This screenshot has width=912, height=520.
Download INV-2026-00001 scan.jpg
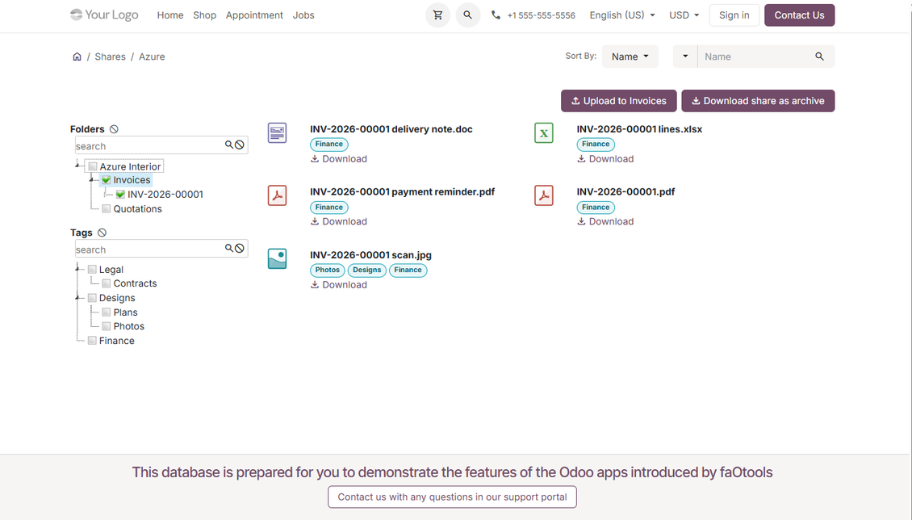(338, 284)
